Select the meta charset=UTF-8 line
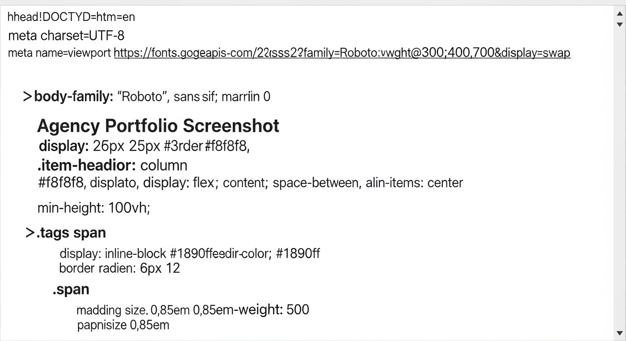Screen dimensions: 626x341 click(66, 36)
